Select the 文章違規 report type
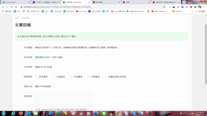The width and height of the screenshot is (207, 116). point(88,77)
